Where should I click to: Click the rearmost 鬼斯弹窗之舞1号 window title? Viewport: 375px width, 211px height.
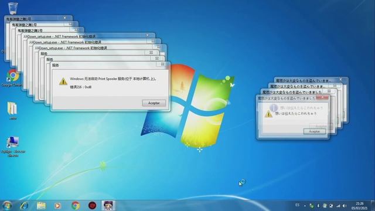point(18,19)
